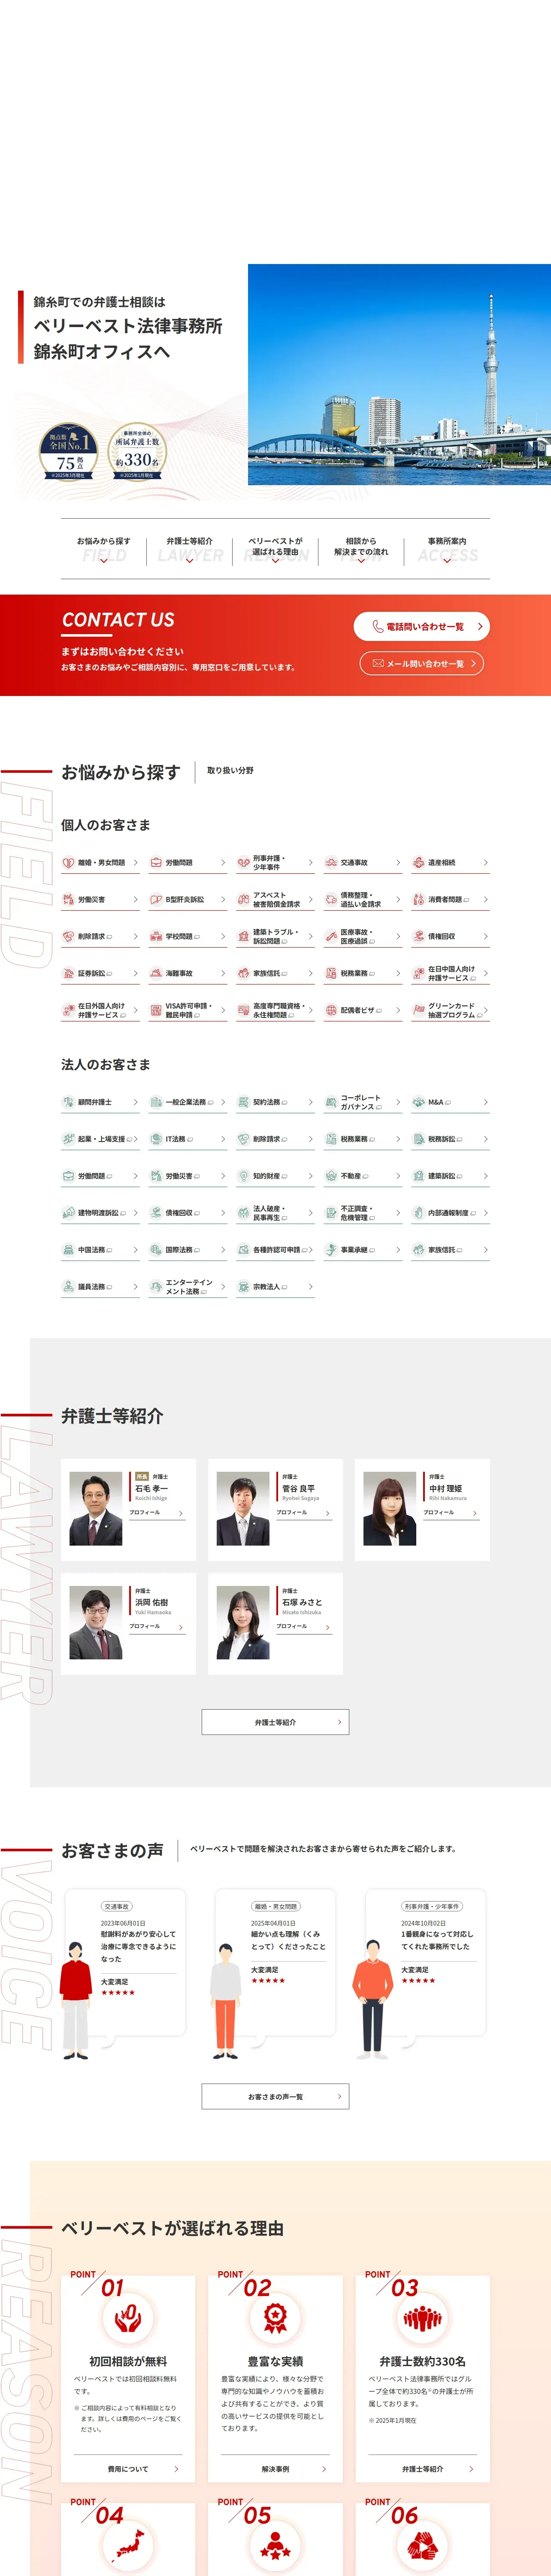Click the 弁護士等紹介 outlined button below lawyer cards
Image resolution: width=551 pixels, height=2576 pixels.
(275, 1722)
